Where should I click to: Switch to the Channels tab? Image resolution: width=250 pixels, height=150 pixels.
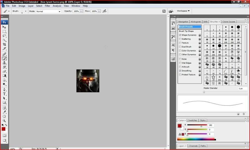coord(193,146)
